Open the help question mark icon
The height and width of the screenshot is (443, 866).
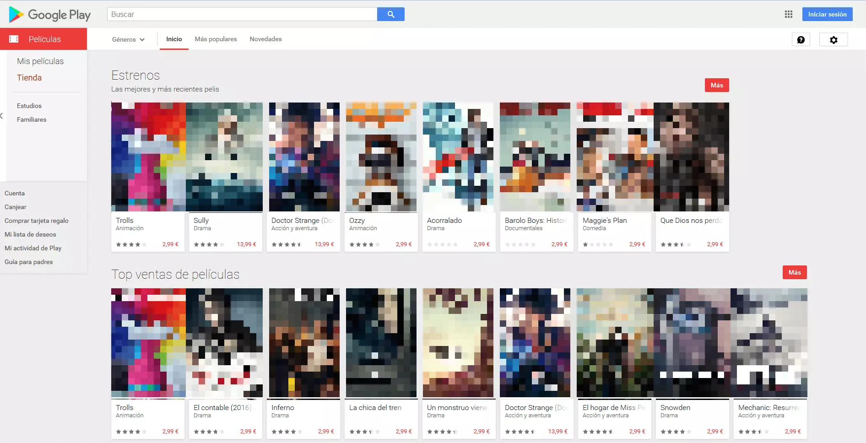click(x=801, y=40)
